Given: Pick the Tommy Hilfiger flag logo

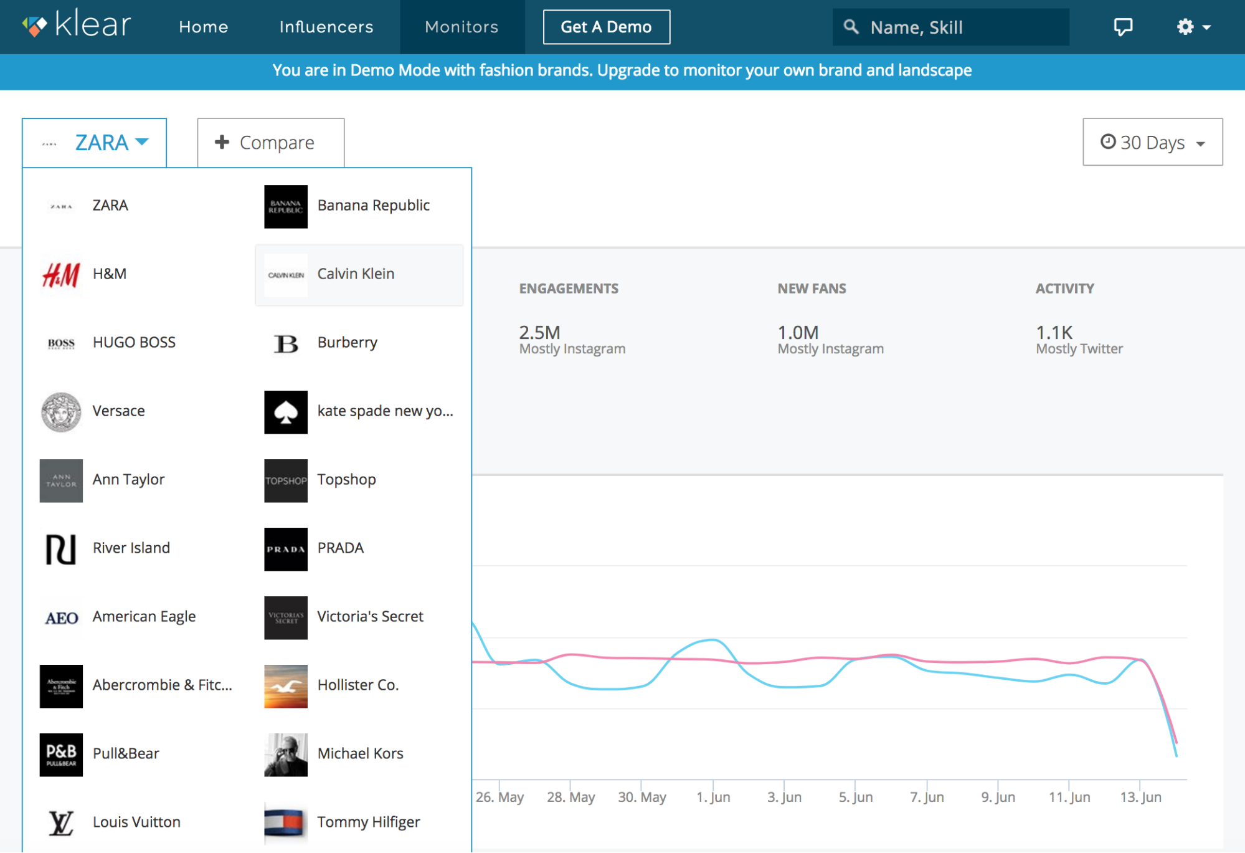Looking at the screenshot, I should pyautogui.click(x=286, y=823).
